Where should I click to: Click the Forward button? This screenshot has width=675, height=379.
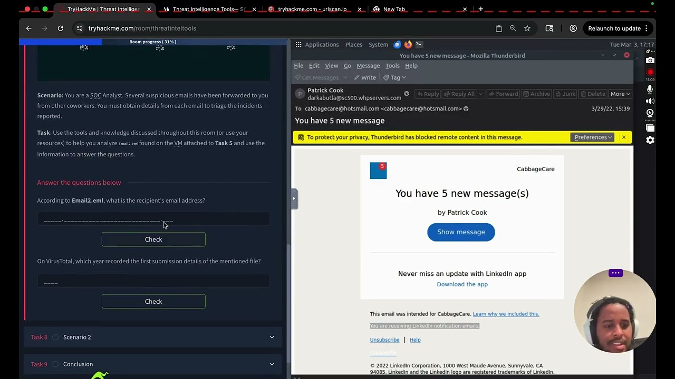click(x=503, y=94)
